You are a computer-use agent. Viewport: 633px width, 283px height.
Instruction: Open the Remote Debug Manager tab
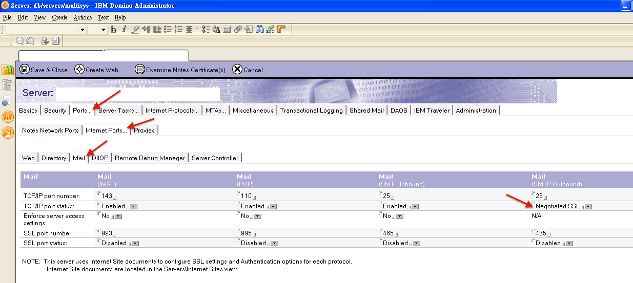[x=150, y=158]
